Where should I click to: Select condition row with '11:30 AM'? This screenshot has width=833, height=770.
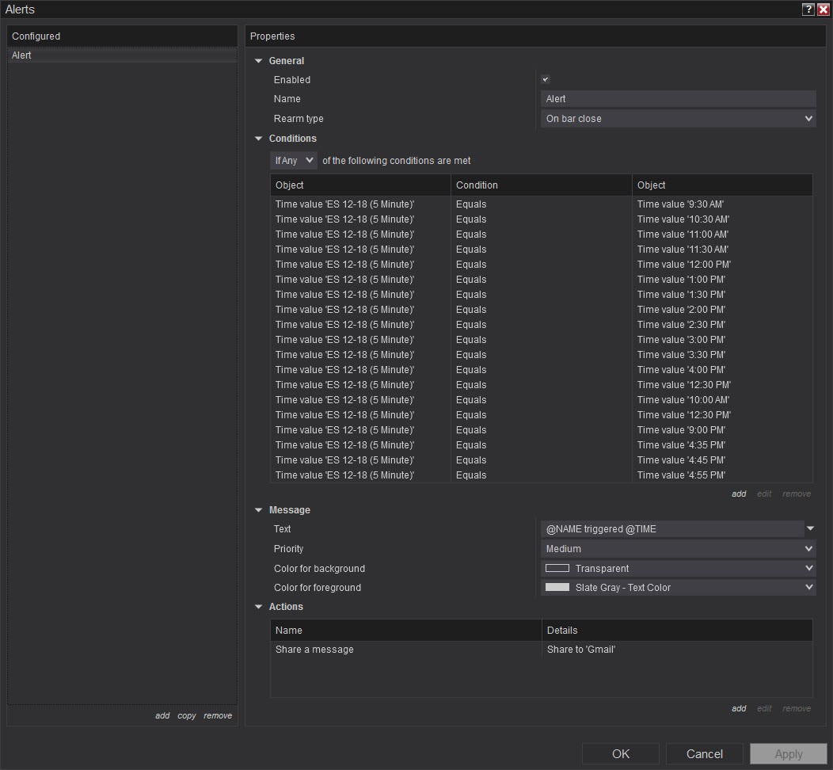tap(542, 250)
